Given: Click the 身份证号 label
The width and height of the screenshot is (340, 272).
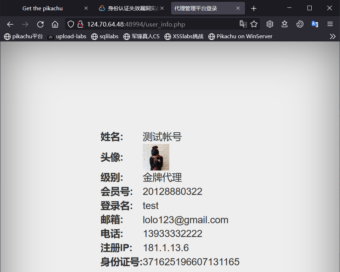Looking at the screenshot, I should tap(121, 262).
